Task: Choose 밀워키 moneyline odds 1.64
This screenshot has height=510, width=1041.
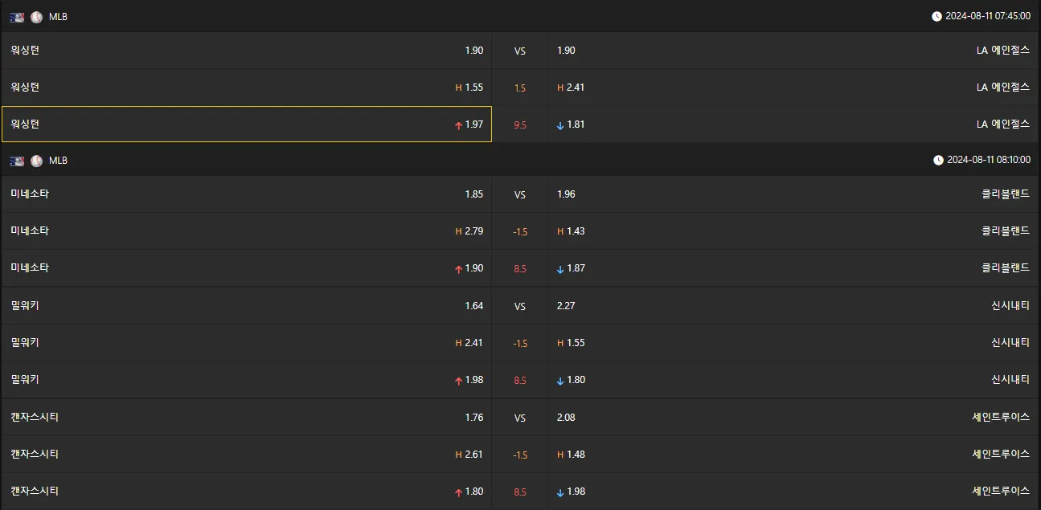Action: pos(247,306)
